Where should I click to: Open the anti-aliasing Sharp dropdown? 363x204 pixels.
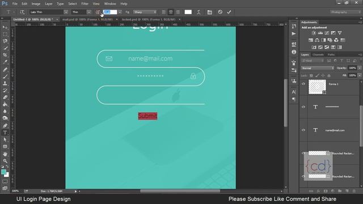point(145,12)
